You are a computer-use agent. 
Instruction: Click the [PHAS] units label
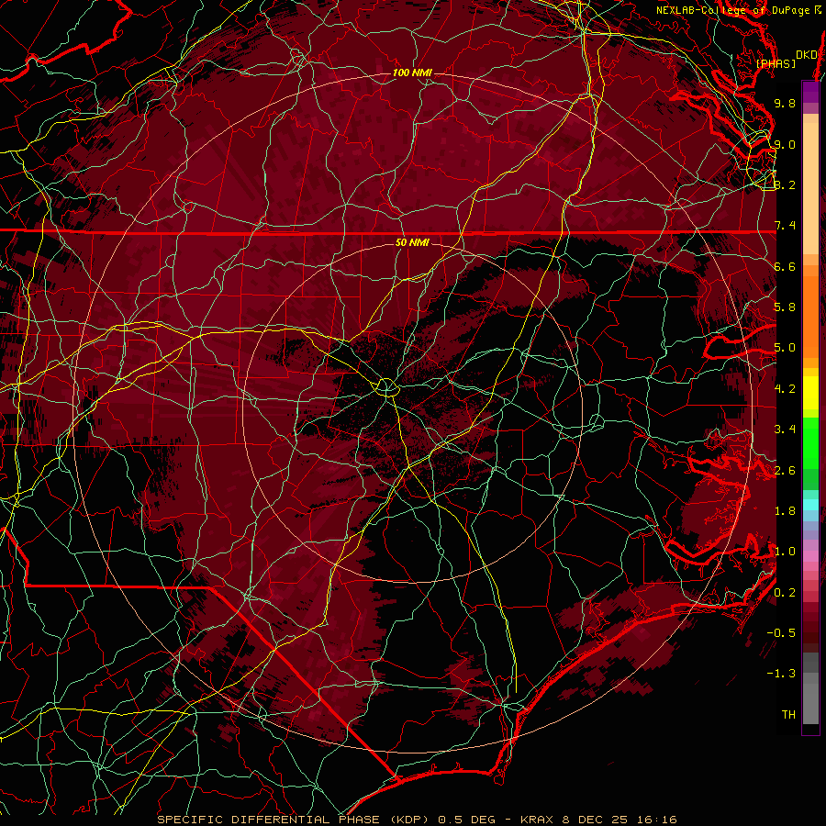(x=776, y=63)
